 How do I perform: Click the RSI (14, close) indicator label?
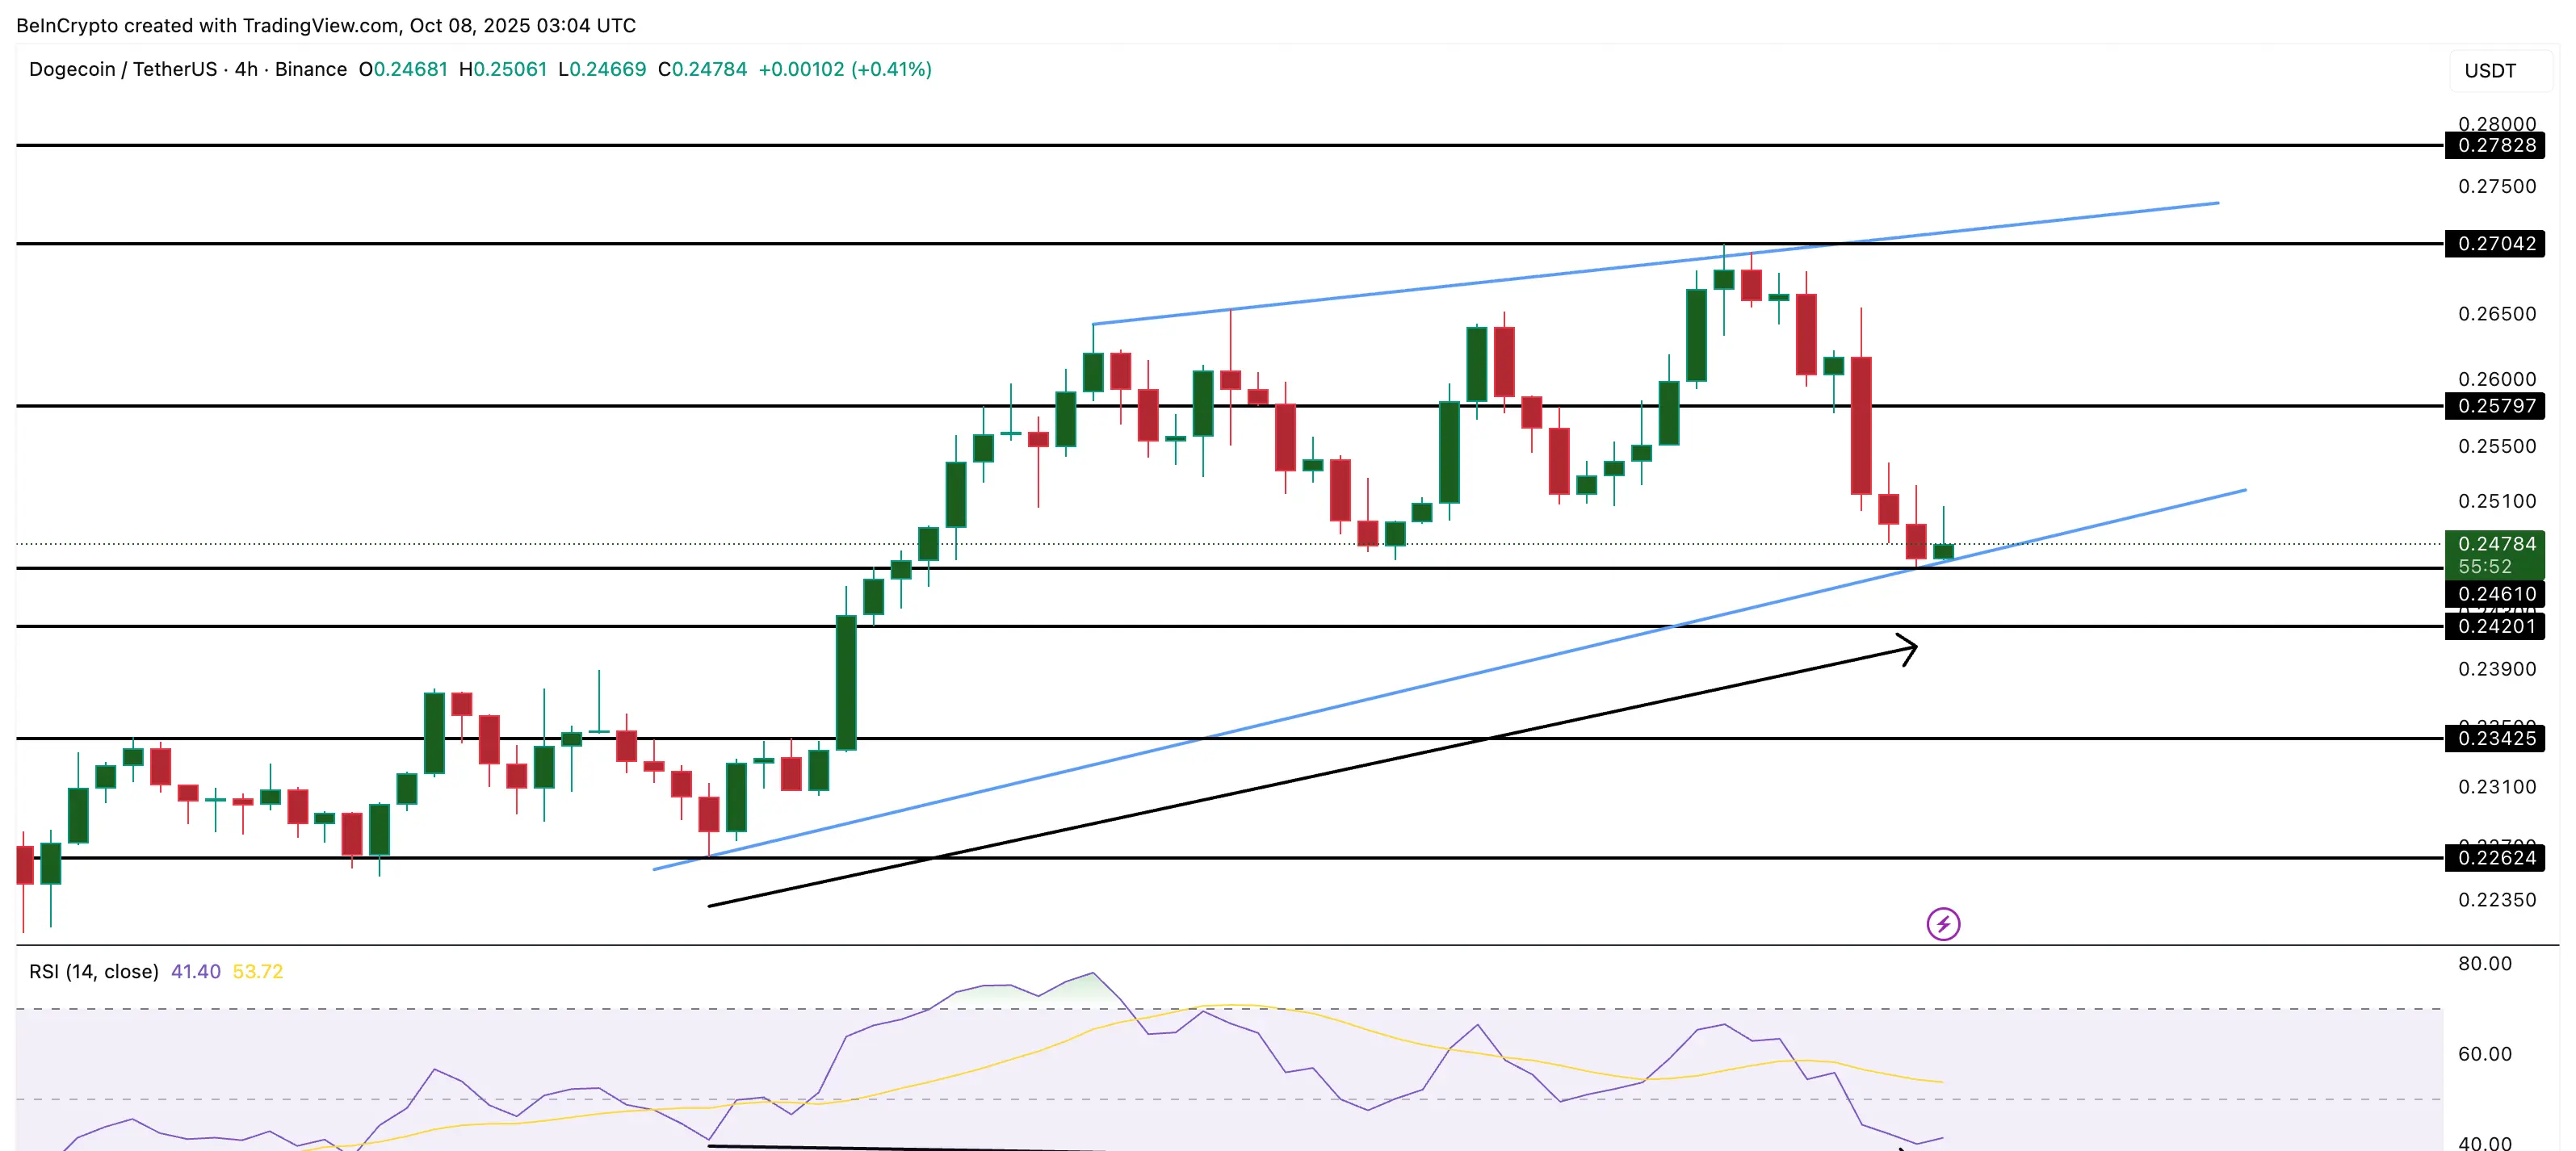(x=93, y=971)
